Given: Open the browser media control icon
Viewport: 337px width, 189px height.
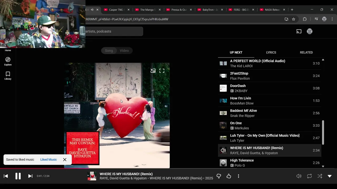Looking at the screenshot, I should (x=316, y=19).
